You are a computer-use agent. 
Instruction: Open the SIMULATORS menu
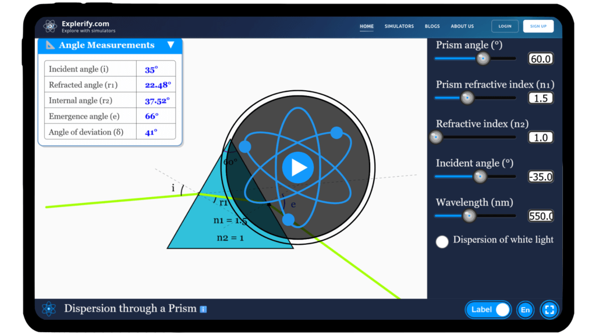point(399,26)
